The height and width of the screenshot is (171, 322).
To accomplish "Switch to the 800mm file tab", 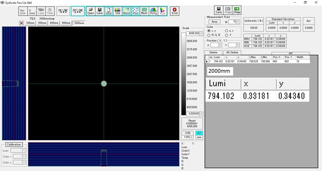I will click(x=66, y=23).
